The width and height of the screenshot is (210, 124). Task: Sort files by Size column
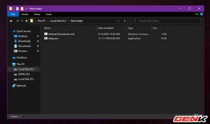[155, 28]
